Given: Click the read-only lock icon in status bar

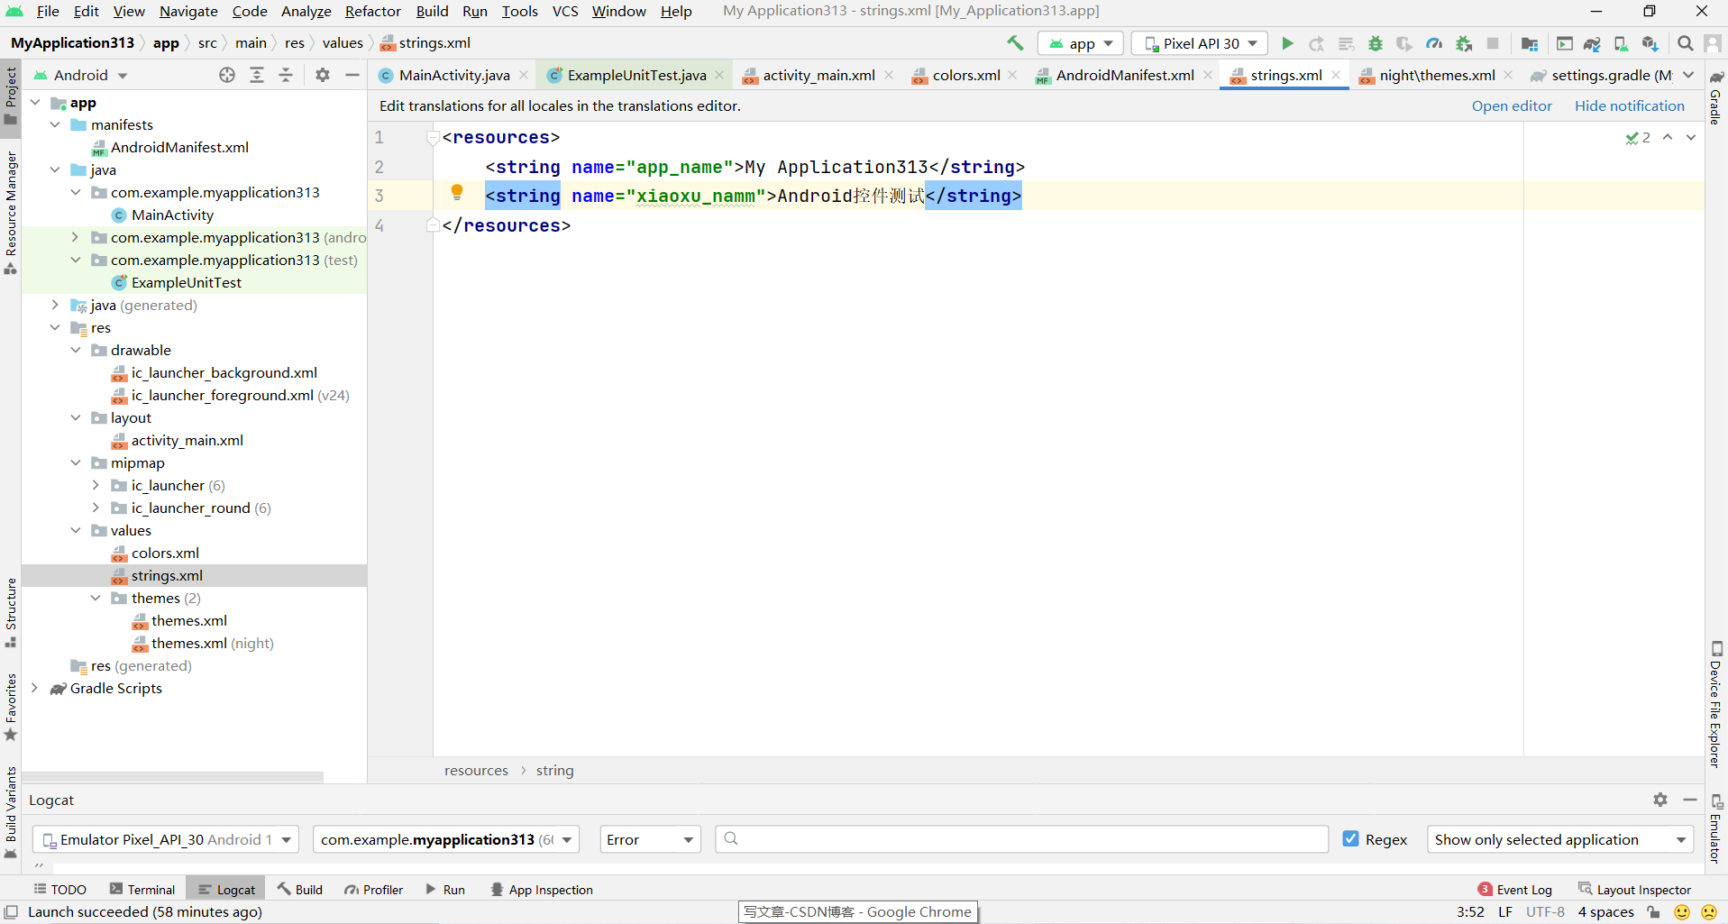Looking at the screenshot, I should (x=1654, y=912).
